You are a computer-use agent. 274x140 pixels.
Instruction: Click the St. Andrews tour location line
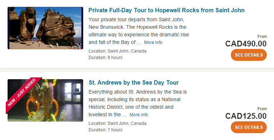pos(117,123)
